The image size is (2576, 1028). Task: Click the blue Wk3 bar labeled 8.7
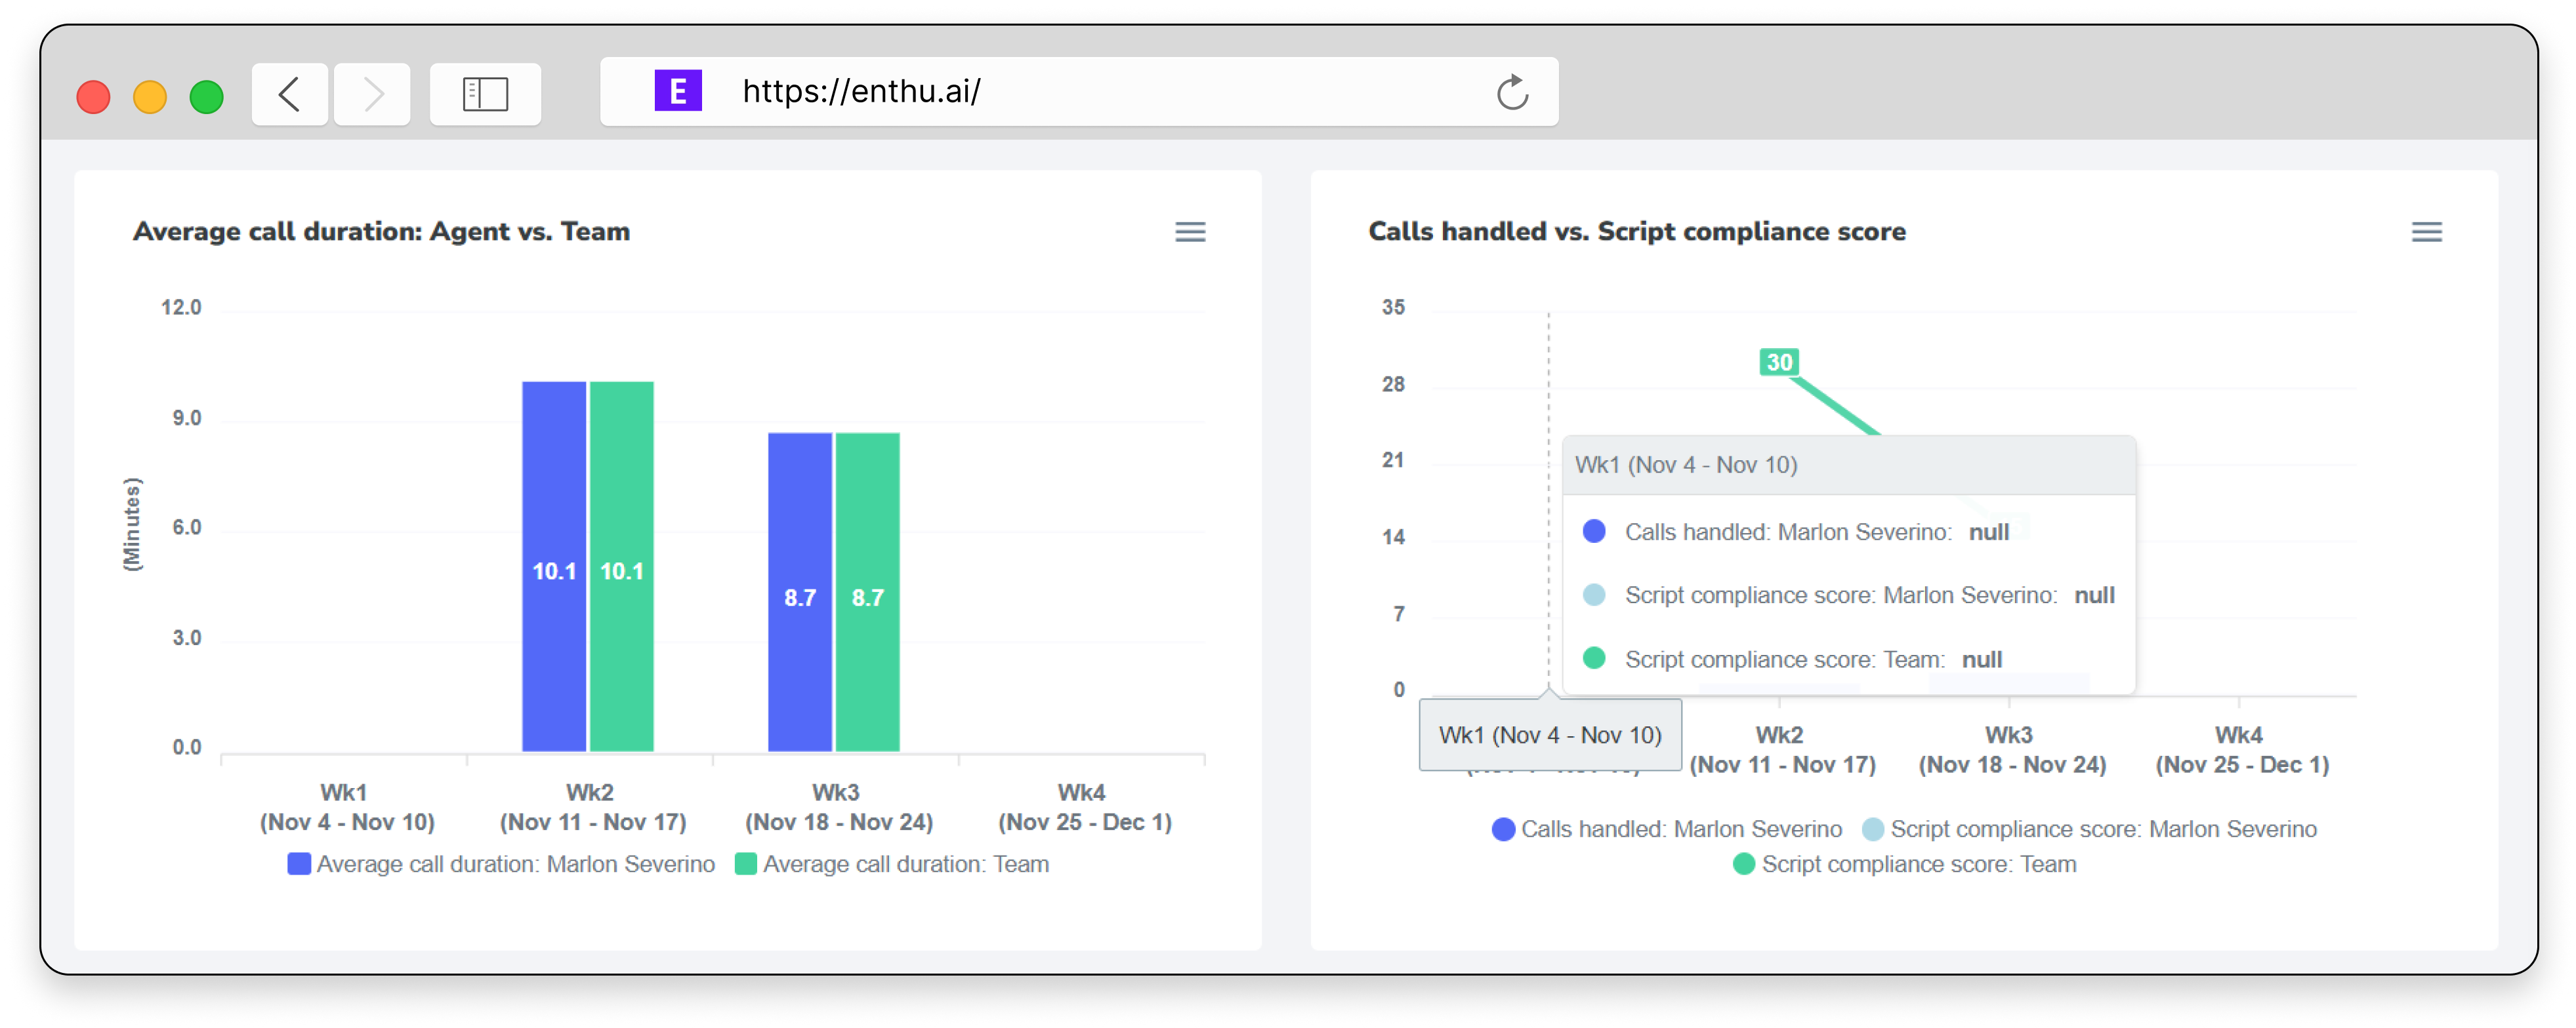coord(799,591)
